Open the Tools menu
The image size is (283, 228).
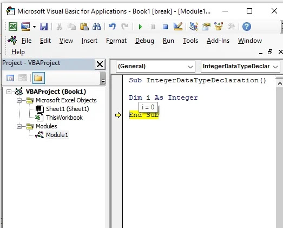190,41
